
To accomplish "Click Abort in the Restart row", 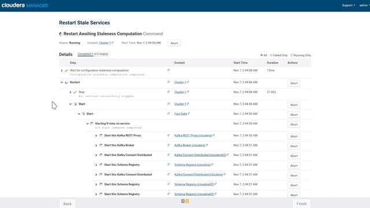I will coord(294,83).
